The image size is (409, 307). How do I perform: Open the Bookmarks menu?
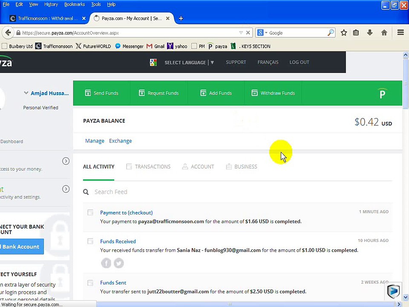pyautogui.click(x=74, y=4)
